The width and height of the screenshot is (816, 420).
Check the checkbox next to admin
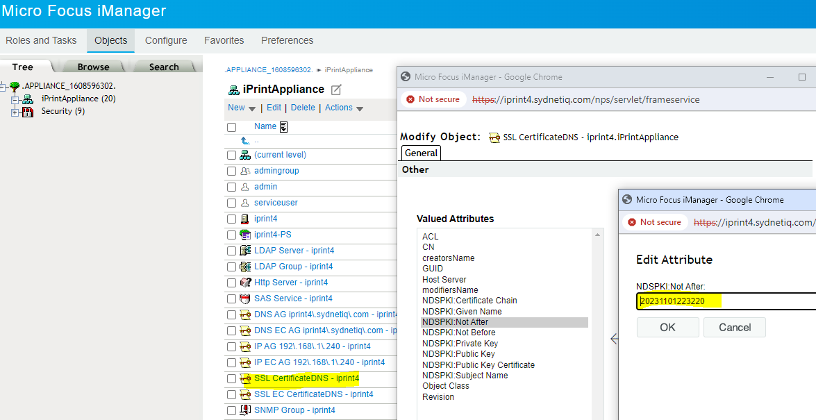point(231,186)
